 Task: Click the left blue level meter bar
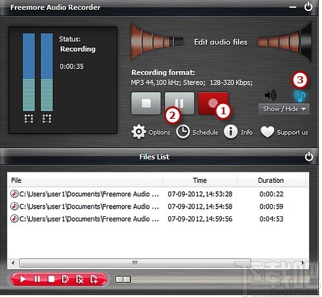coord(28,72)
